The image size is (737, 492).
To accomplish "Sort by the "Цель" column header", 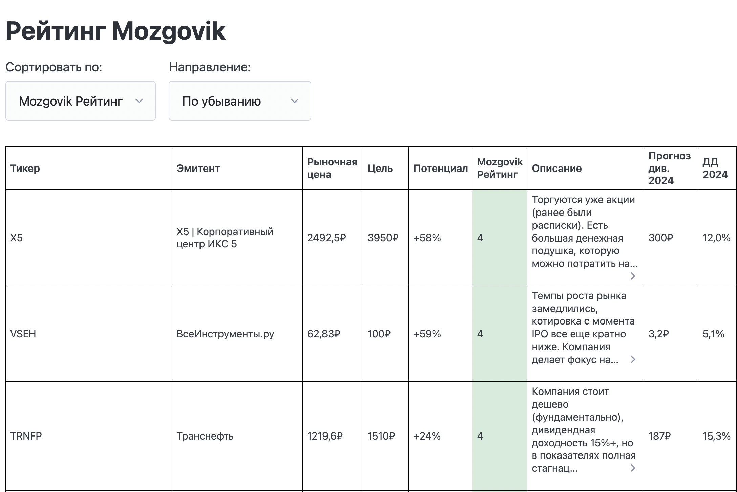I will (x=380, y=168).
